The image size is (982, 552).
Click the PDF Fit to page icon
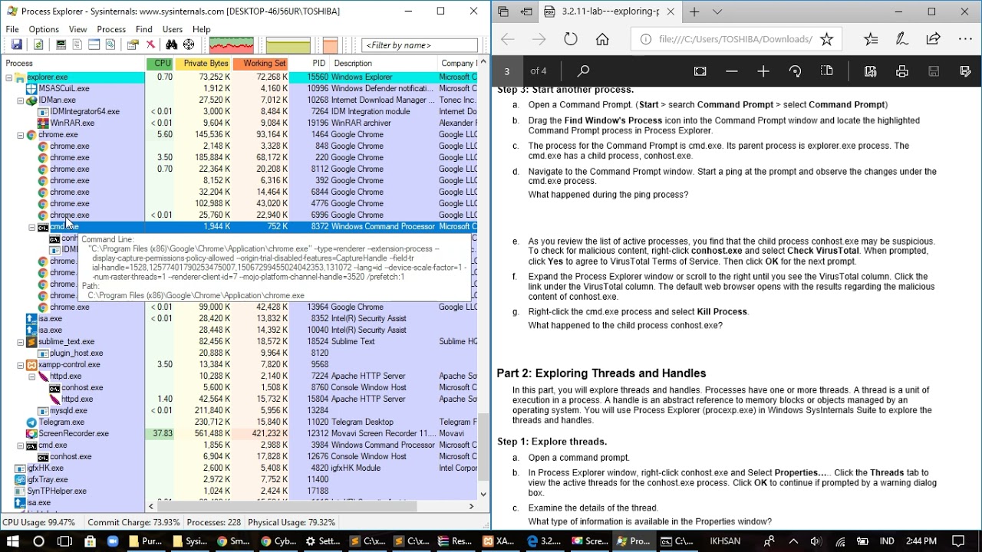pyautogui.click(x=700, y=71)
